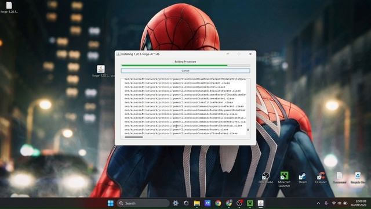Image resolution: width=371 pixels, height=209 pixels.
Task: Select the ClientboundCommandSuggestionsPacket.class log line
Action: (x=184, y=106)
